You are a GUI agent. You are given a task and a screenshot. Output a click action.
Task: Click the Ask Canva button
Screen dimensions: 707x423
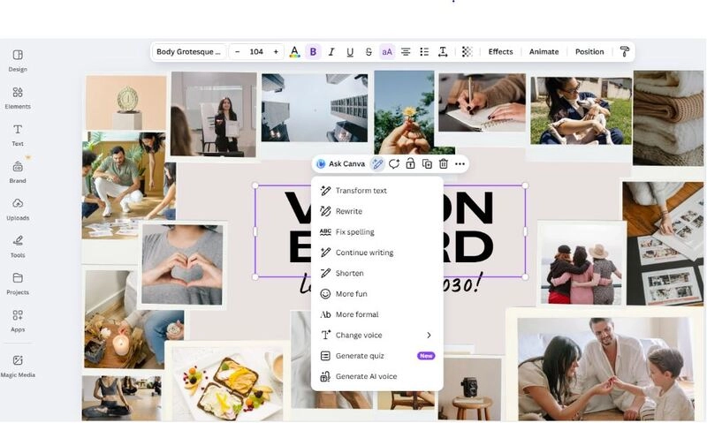tap(341, 164)
